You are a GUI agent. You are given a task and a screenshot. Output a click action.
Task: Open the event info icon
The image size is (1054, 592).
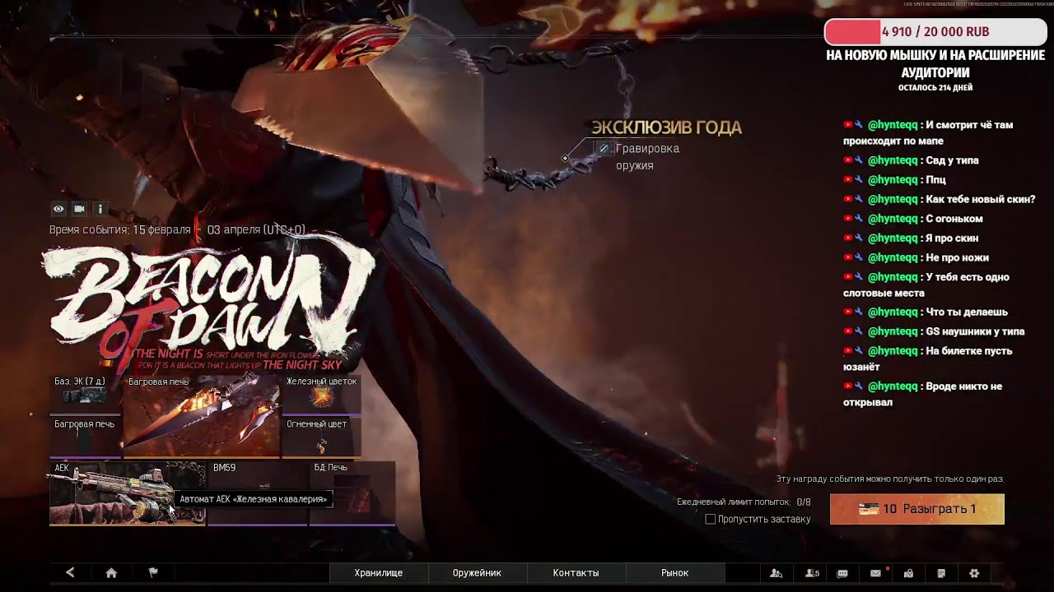tap(100, 209)
